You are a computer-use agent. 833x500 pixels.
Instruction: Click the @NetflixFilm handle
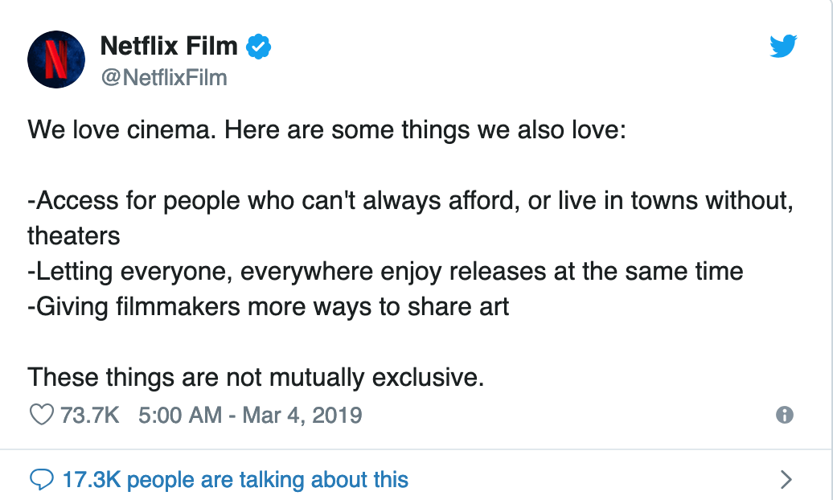click(164, 78)
